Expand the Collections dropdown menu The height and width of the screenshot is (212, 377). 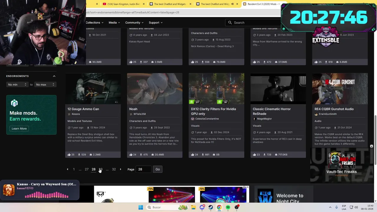click(94, 23)
